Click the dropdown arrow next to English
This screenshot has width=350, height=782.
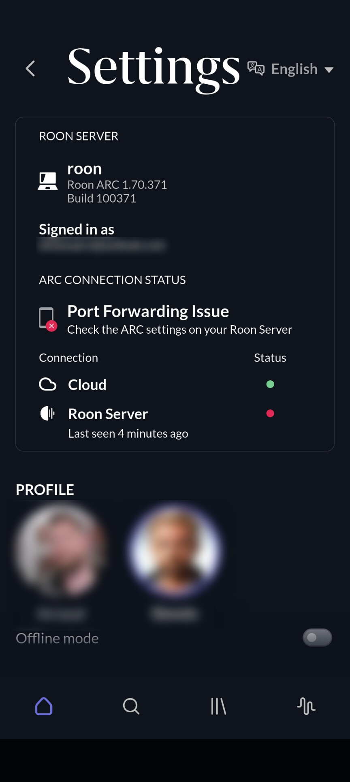click(x=329, y=70)
